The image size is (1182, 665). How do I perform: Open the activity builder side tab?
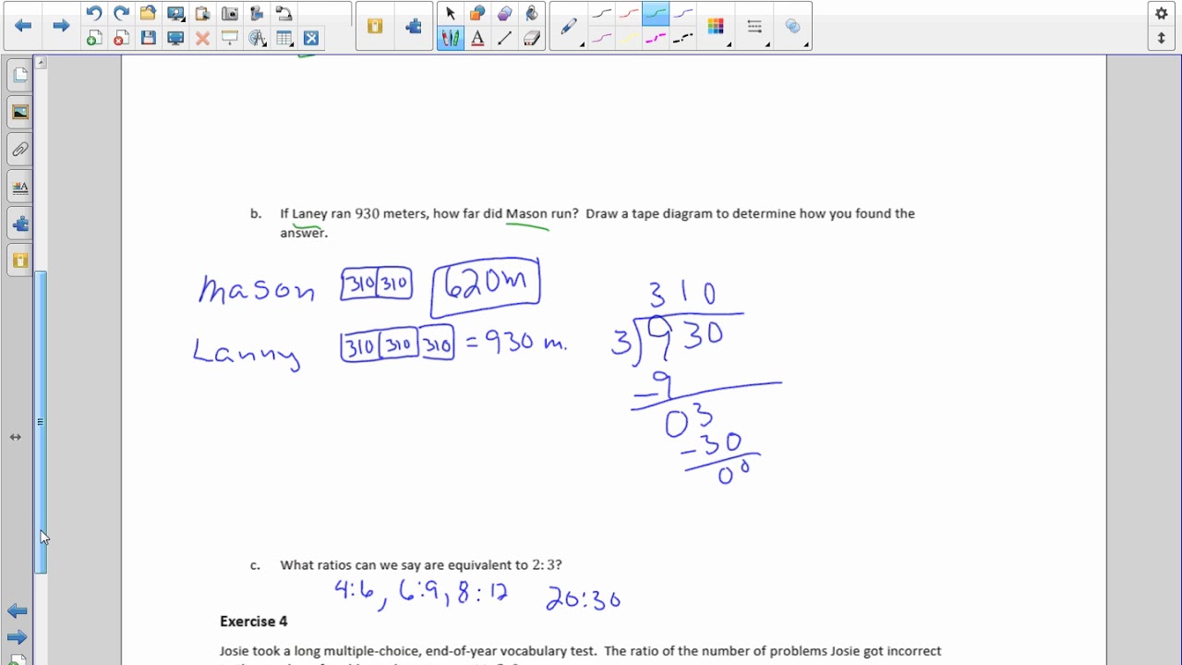[19, 260]
